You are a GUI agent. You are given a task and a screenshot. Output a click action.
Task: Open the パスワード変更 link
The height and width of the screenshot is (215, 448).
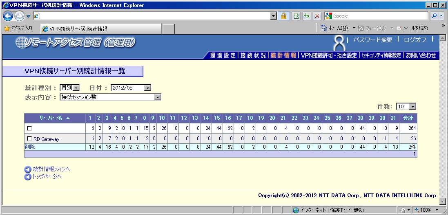(372, 40)
